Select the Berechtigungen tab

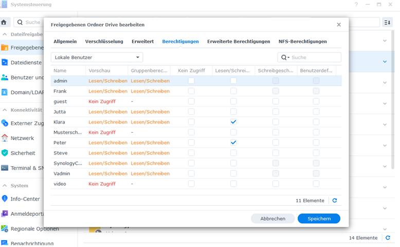[x=180, y=41]
